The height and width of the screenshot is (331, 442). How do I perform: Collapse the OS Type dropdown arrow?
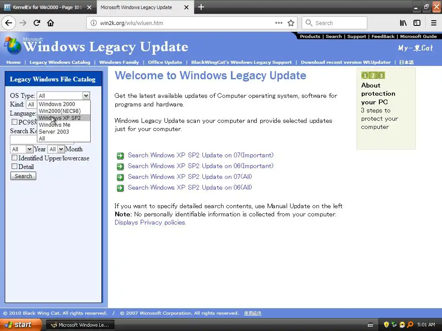point(86,96)
